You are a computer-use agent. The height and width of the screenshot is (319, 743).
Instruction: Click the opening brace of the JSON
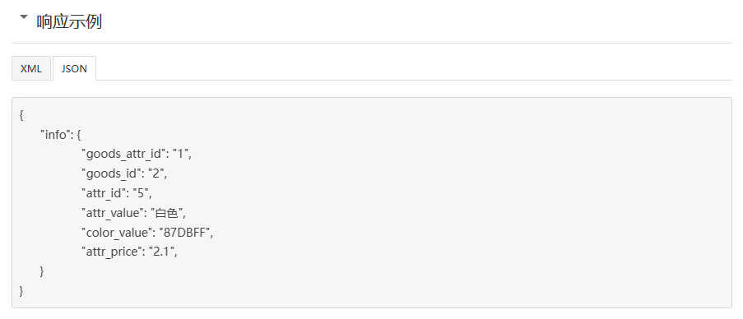pos(21,115)
